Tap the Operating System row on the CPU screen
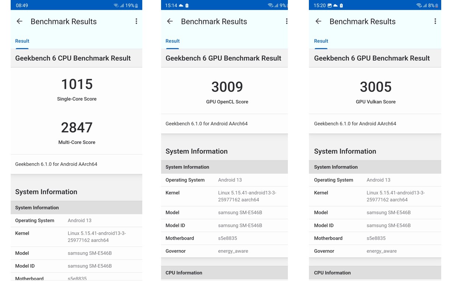453x281 pixels. point(76,220)
